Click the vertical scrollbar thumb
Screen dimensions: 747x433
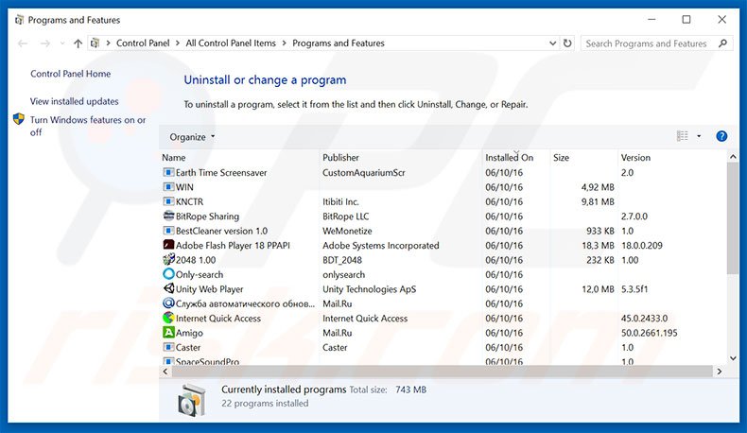(733, 217)
